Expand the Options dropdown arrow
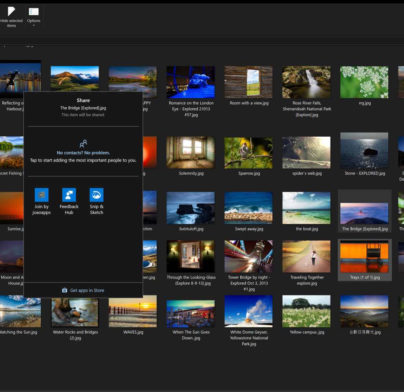404x392 pixels. (34, 26)
